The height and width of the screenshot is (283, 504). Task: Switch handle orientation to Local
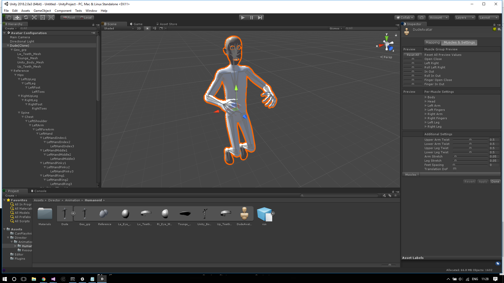86,17
